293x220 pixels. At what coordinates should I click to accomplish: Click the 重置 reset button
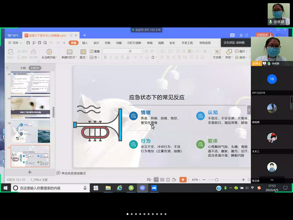pos(95,52)
